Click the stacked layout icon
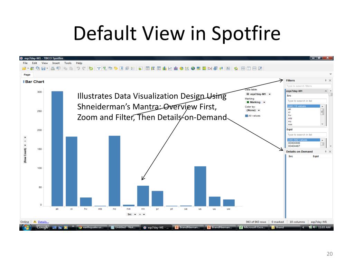The height and width of the screenshot is (266, 354). [x=254, y=68]
